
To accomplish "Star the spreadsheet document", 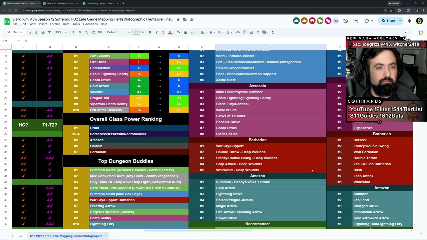I will pos(178,19).
